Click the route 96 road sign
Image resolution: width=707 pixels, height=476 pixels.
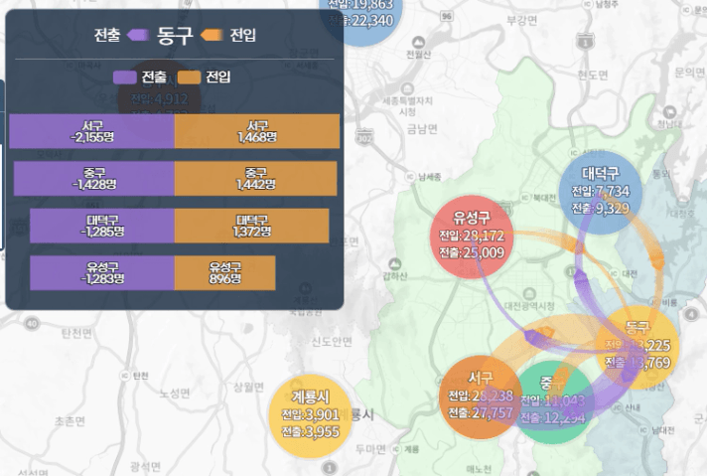pos(447,17)
